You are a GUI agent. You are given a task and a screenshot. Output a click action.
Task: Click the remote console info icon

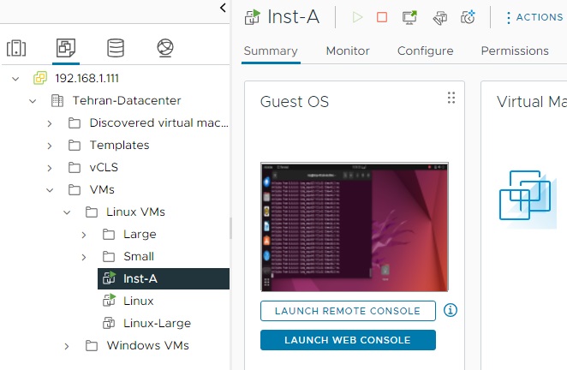click(451, 310)
